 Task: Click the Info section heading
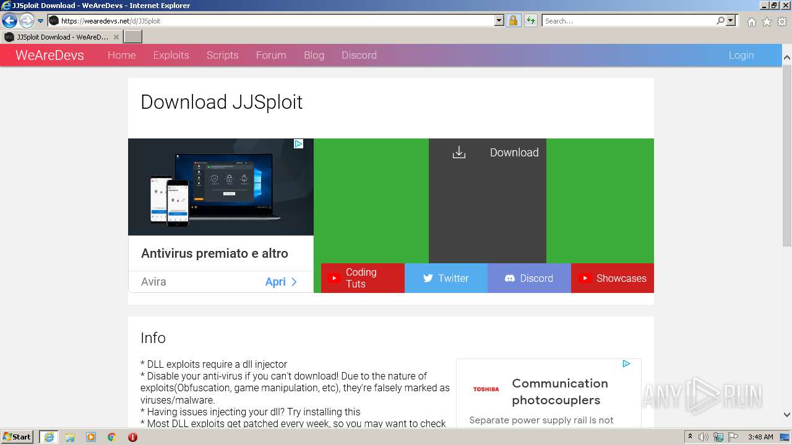[153, 338]
